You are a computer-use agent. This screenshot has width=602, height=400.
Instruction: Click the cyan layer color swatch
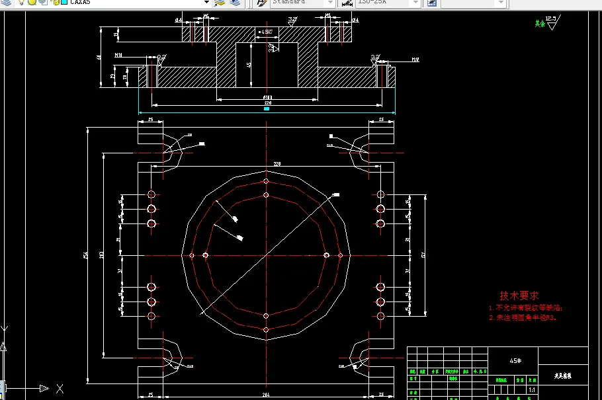[x=64, y=2]
